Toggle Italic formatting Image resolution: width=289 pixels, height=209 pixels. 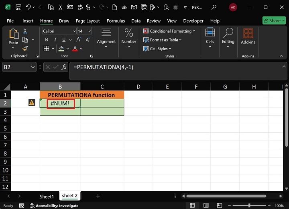[x=54, y=39]
